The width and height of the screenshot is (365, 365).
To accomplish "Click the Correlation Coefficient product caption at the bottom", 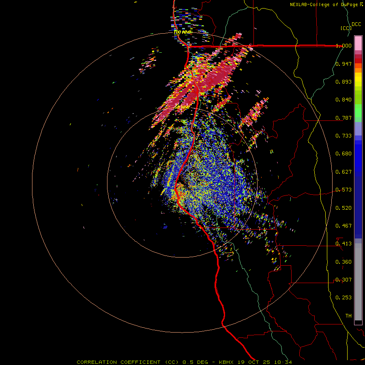I will point(185,362).
